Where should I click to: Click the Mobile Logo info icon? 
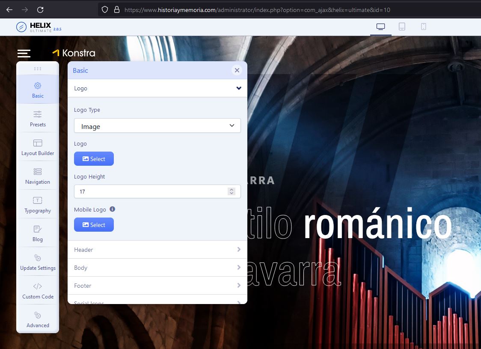112,209
